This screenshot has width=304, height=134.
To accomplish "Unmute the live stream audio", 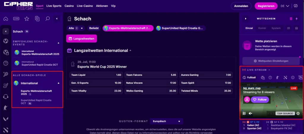I will pyautogui.click(x=251, y=113).
